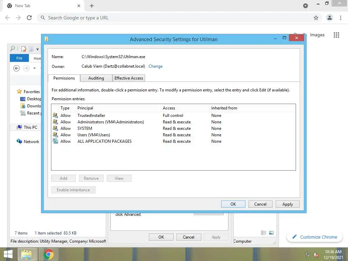348x261 pixels.
Task: Click the Enable inheritance button
Action: pyautogui.click(x=73, y=190)
